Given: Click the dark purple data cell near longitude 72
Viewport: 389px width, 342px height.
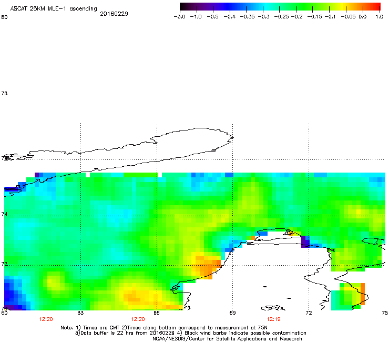Looking at the screenshot, I should [x=305, y=242].
